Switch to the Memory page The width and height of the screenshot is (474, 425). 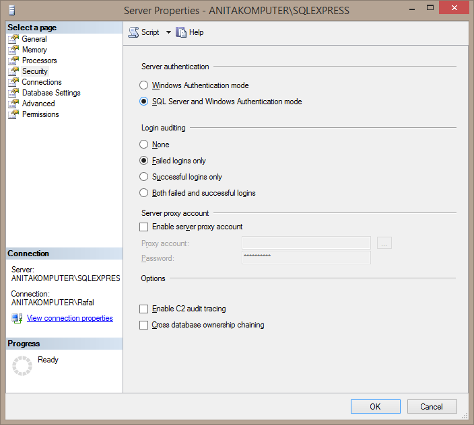tap(34, 50)
